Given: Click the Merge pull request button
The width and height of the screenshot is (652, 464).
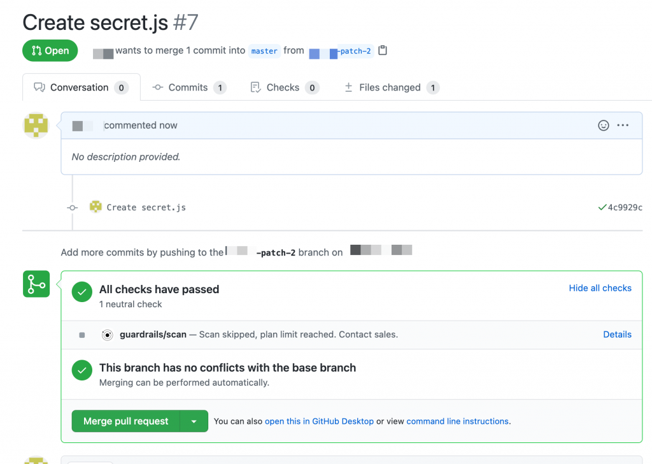Looking at the screenshot, I should click(125, 421).
